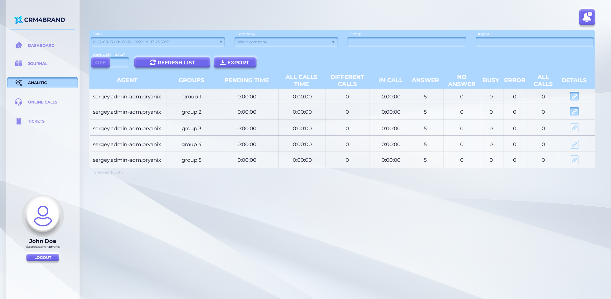Screen dimensions: 611x299
Task: Expand the Date range dropdown
Action: click(158, 42)
